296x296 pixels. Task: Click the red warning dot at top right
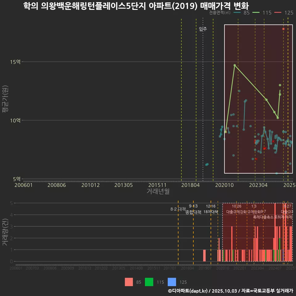[x=283, y=28]
